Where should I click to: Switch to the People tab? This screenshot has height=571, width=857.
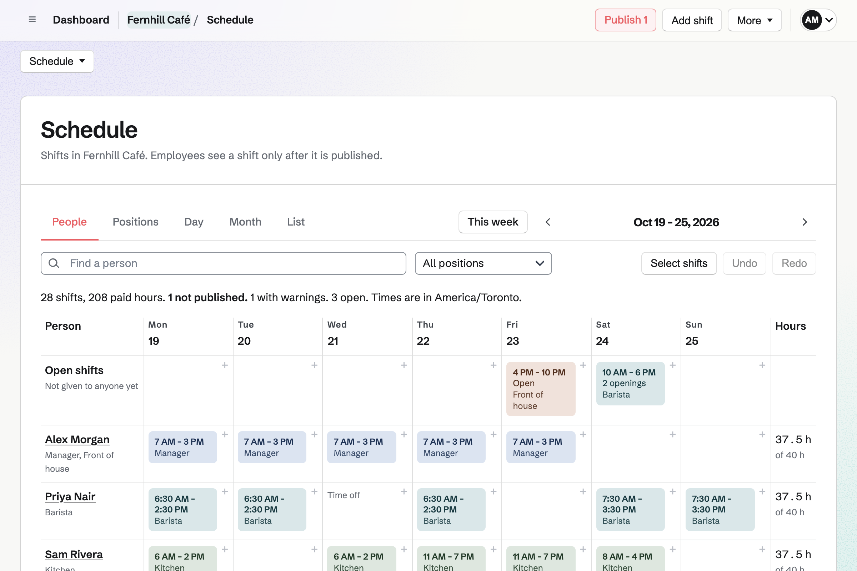69,222
